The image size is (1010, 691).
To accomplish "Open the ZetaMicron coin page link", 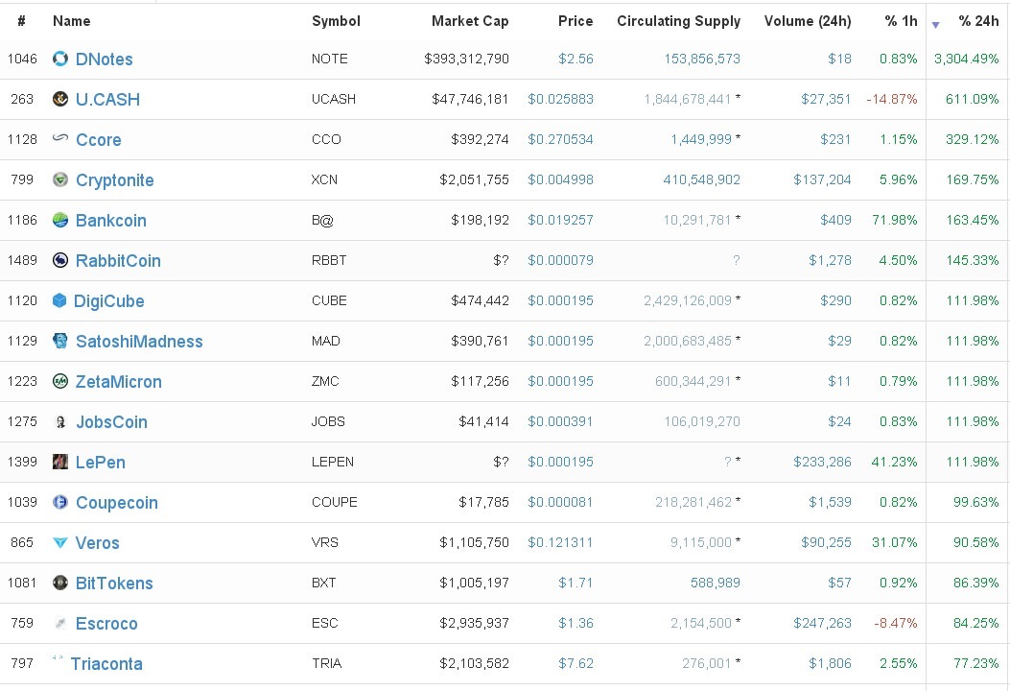I will coord(119,382).
